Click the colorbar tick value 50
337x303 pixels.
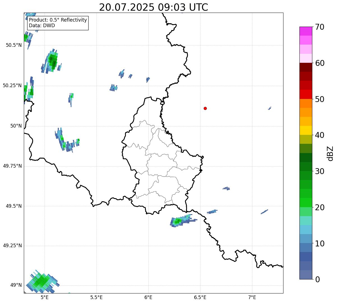(x=319, y=99)
